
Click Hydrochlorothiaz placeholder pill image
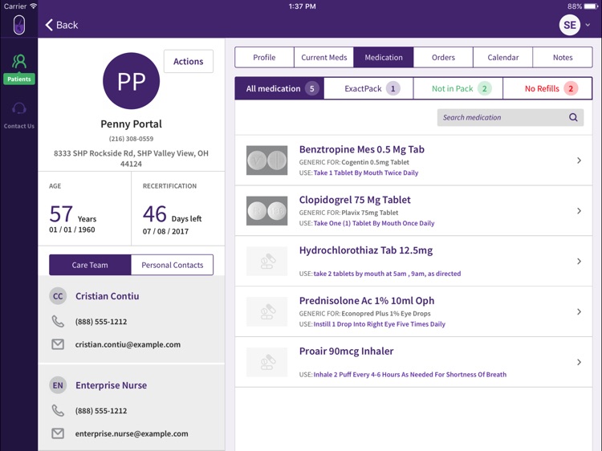[x=266, y=261]
